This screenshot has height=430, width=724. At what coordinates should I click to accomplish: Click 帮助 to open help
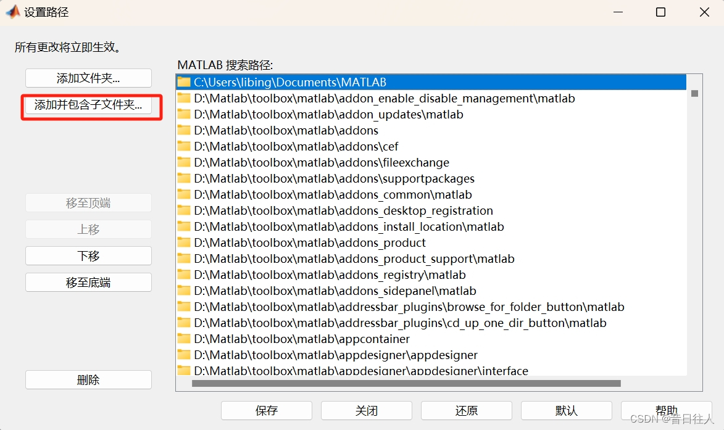(666, 410)
